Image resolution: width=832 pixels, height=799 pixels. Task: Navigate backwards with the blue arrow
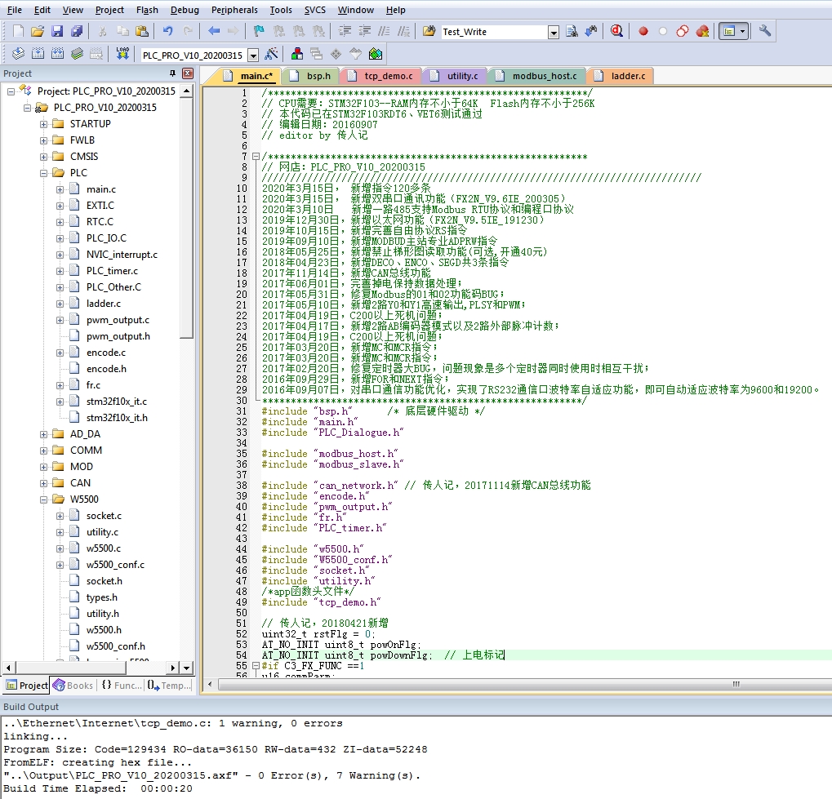[x=214, y=31]
